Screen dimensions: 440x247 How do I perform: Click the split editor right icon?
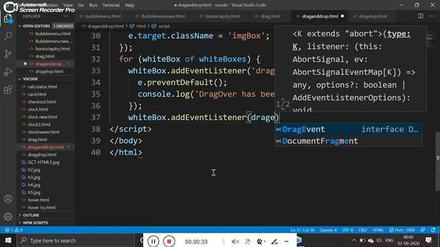420,16
